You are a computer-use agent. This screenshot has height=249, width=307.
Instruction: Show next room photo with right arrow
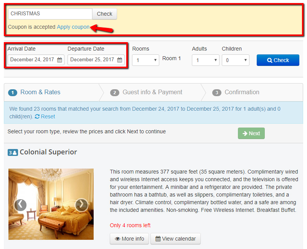pos(81,205)
